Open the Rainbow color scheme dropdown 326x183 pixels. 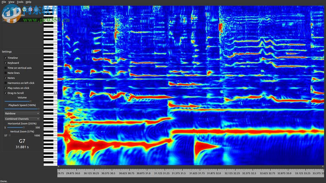point(22,114)
